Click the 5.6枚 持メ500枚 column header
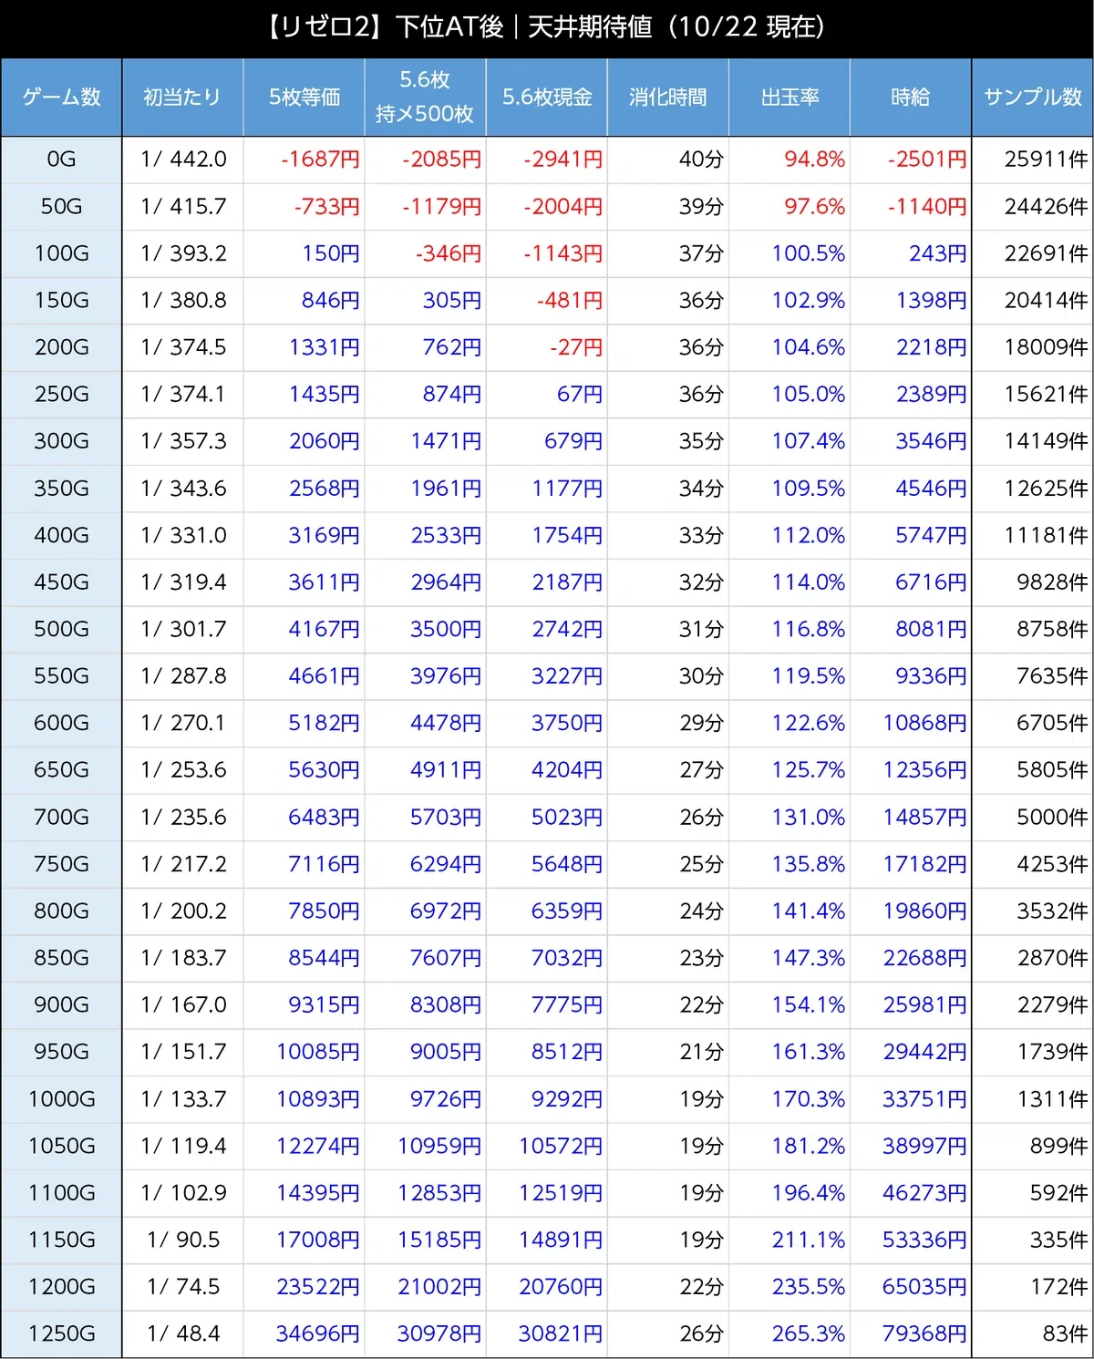This screenshot has width=1094, height=1359. click(425, 98)
